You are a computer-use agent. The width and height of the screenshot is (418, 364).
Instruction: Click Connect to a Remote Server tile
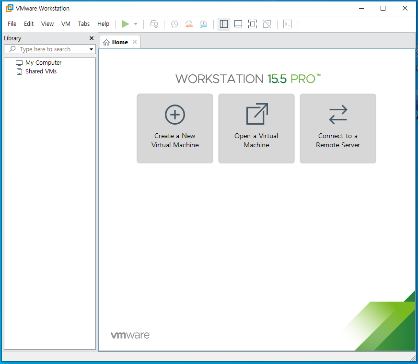coord(338,128)
